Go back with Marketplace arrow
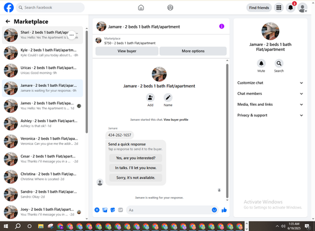 coord(8,21)
